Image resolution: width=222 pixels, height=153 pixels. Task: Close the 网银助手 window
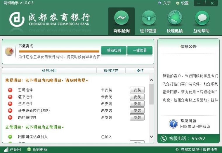[x=212, y=3]
